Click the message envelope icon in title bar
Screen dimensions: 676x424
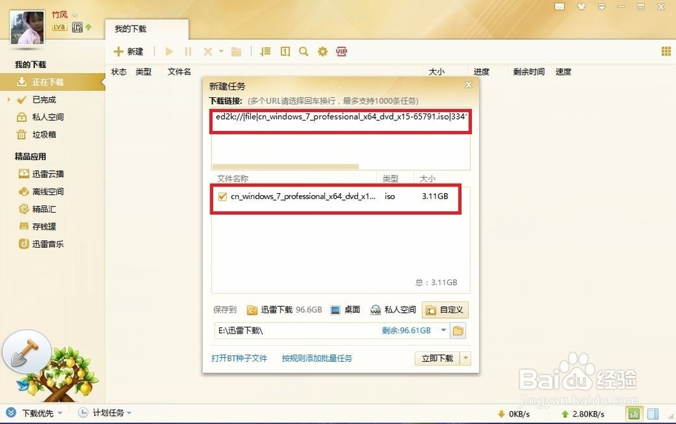click(560, 7)
